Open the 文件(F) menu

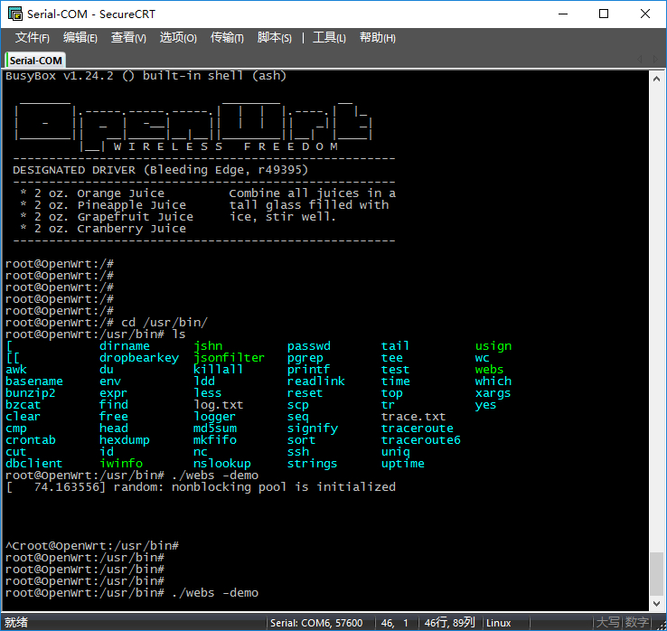click(32, 37)
